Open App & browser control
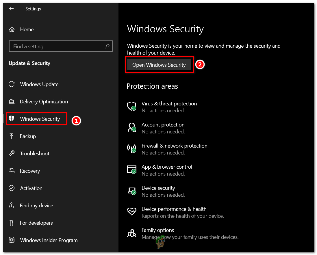Image resolution: width=317 pixels, height=255 pixels. click(167, 167)
